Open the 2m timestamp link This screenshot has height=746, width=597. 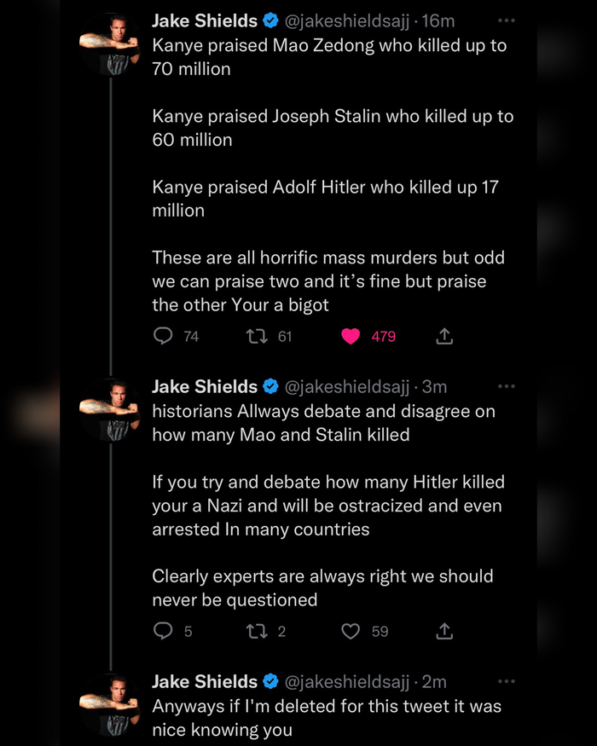click(434, 682)
